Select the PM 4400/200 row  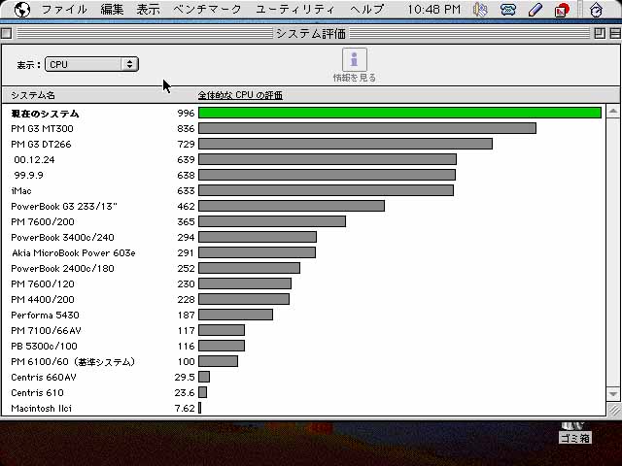(x=303, y=299)
